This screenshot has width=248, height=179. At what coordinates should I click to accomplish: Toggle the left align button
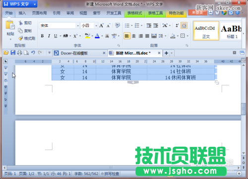(x=127, y=36)
